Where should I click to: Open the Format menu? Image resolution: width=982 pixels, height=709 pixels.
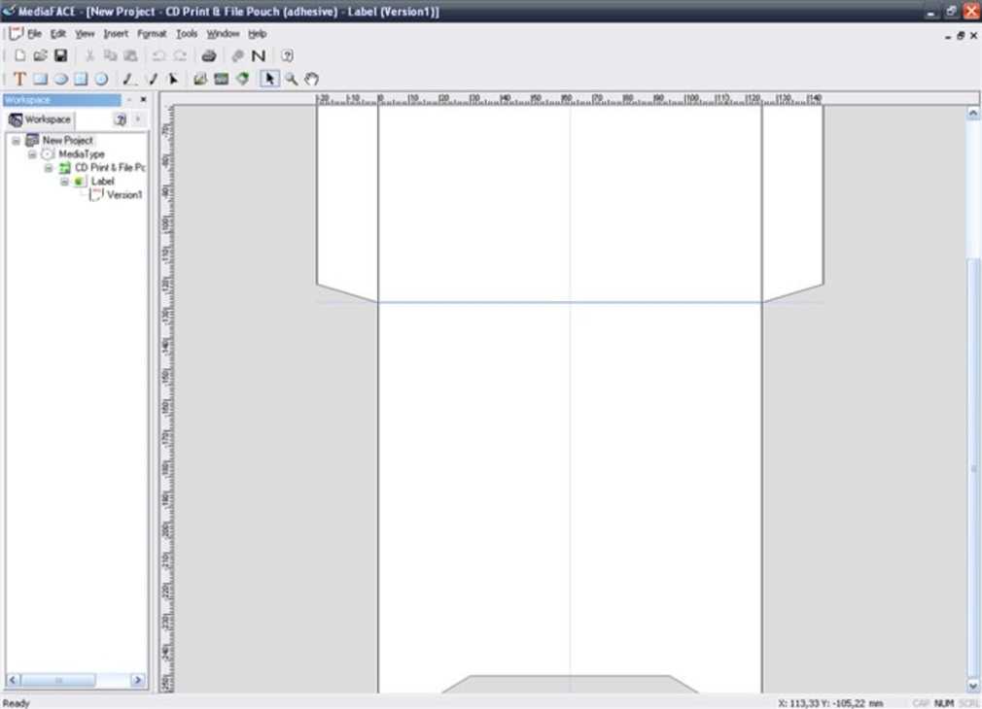coord(152,34)
